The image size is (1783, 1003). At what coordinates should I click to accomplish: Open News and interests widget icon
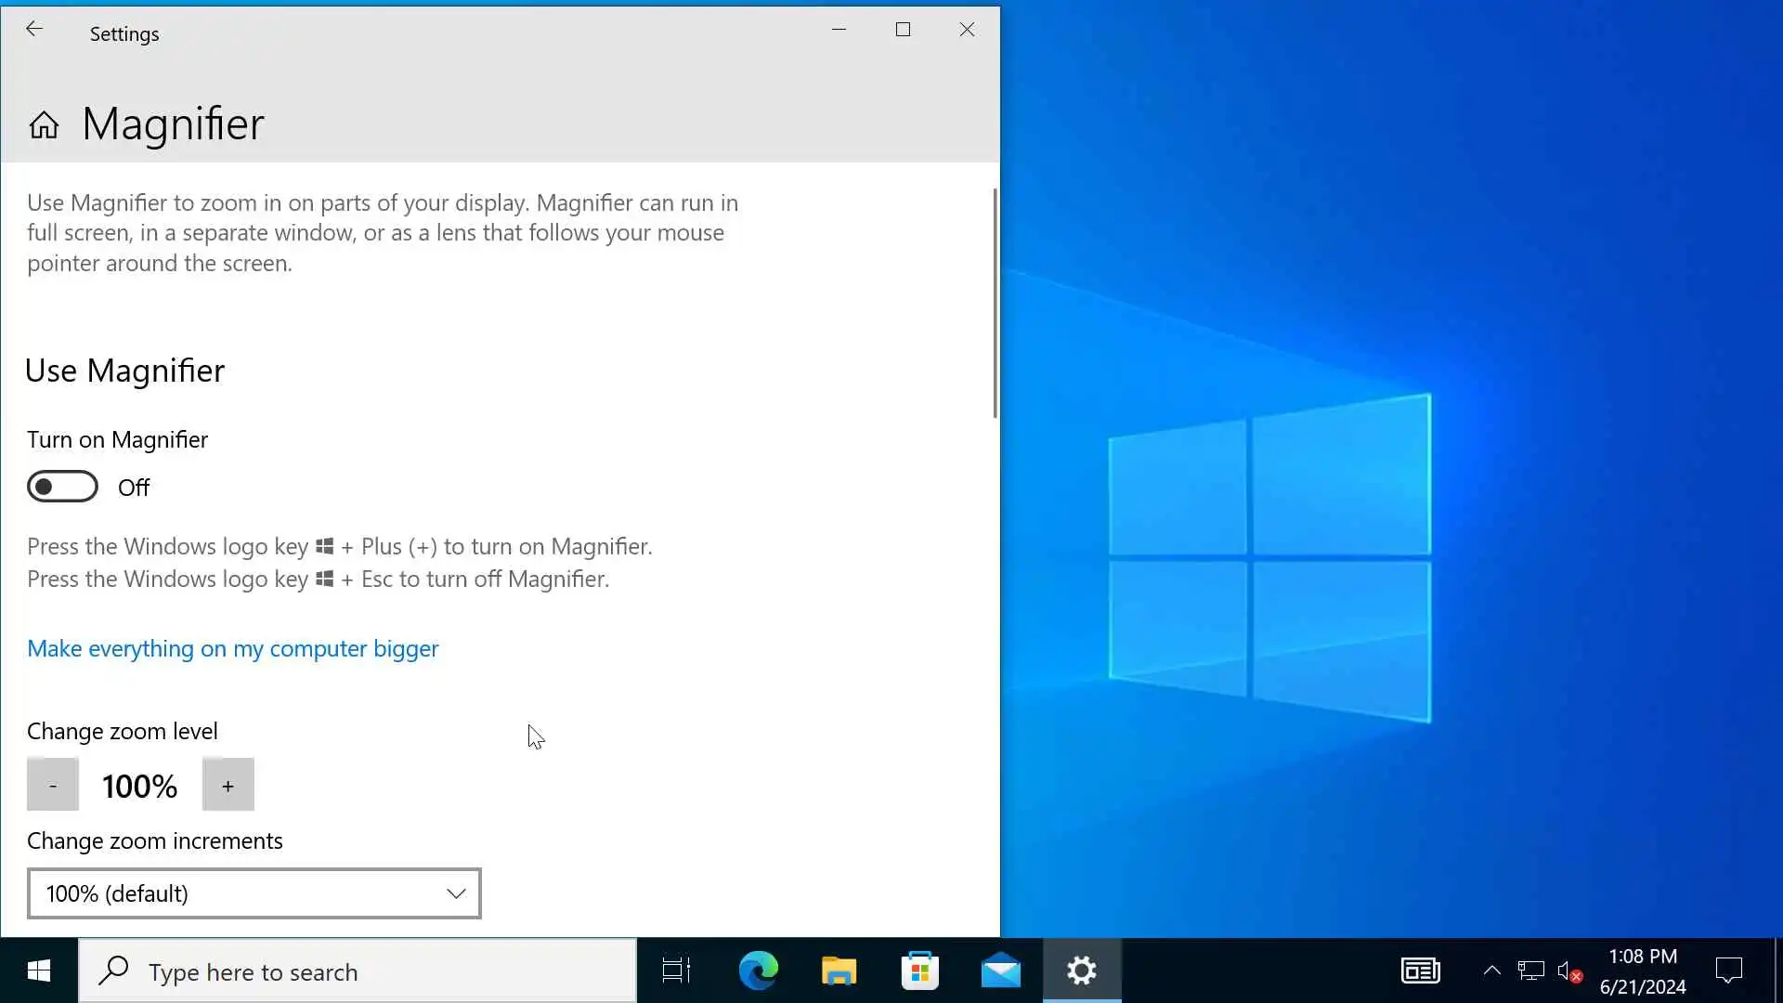pyautogui.click(x=1420, y=971)
